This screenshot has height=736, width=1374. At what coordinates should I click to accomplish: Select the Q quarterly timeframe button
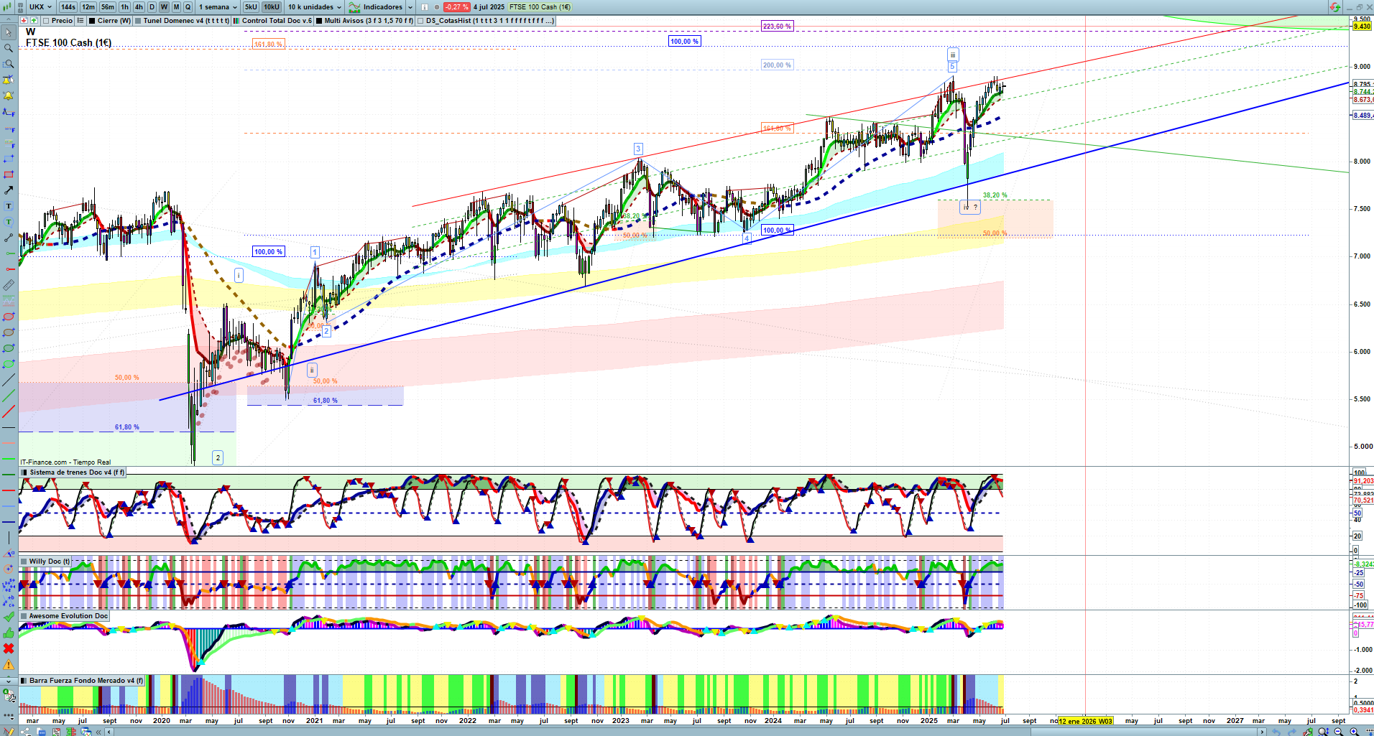(188, 7)
